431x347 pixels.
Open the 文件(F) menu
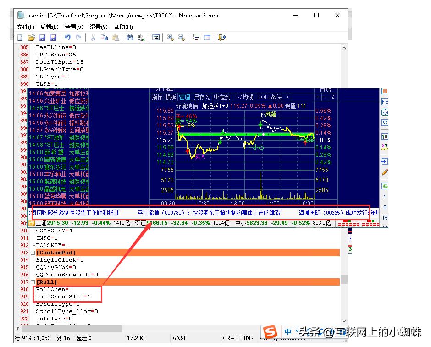tap(25, 27)
